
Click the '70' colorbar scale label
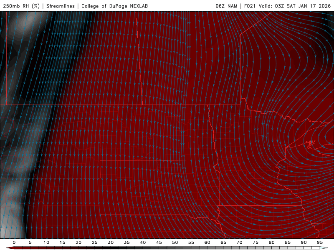(239, 242)
